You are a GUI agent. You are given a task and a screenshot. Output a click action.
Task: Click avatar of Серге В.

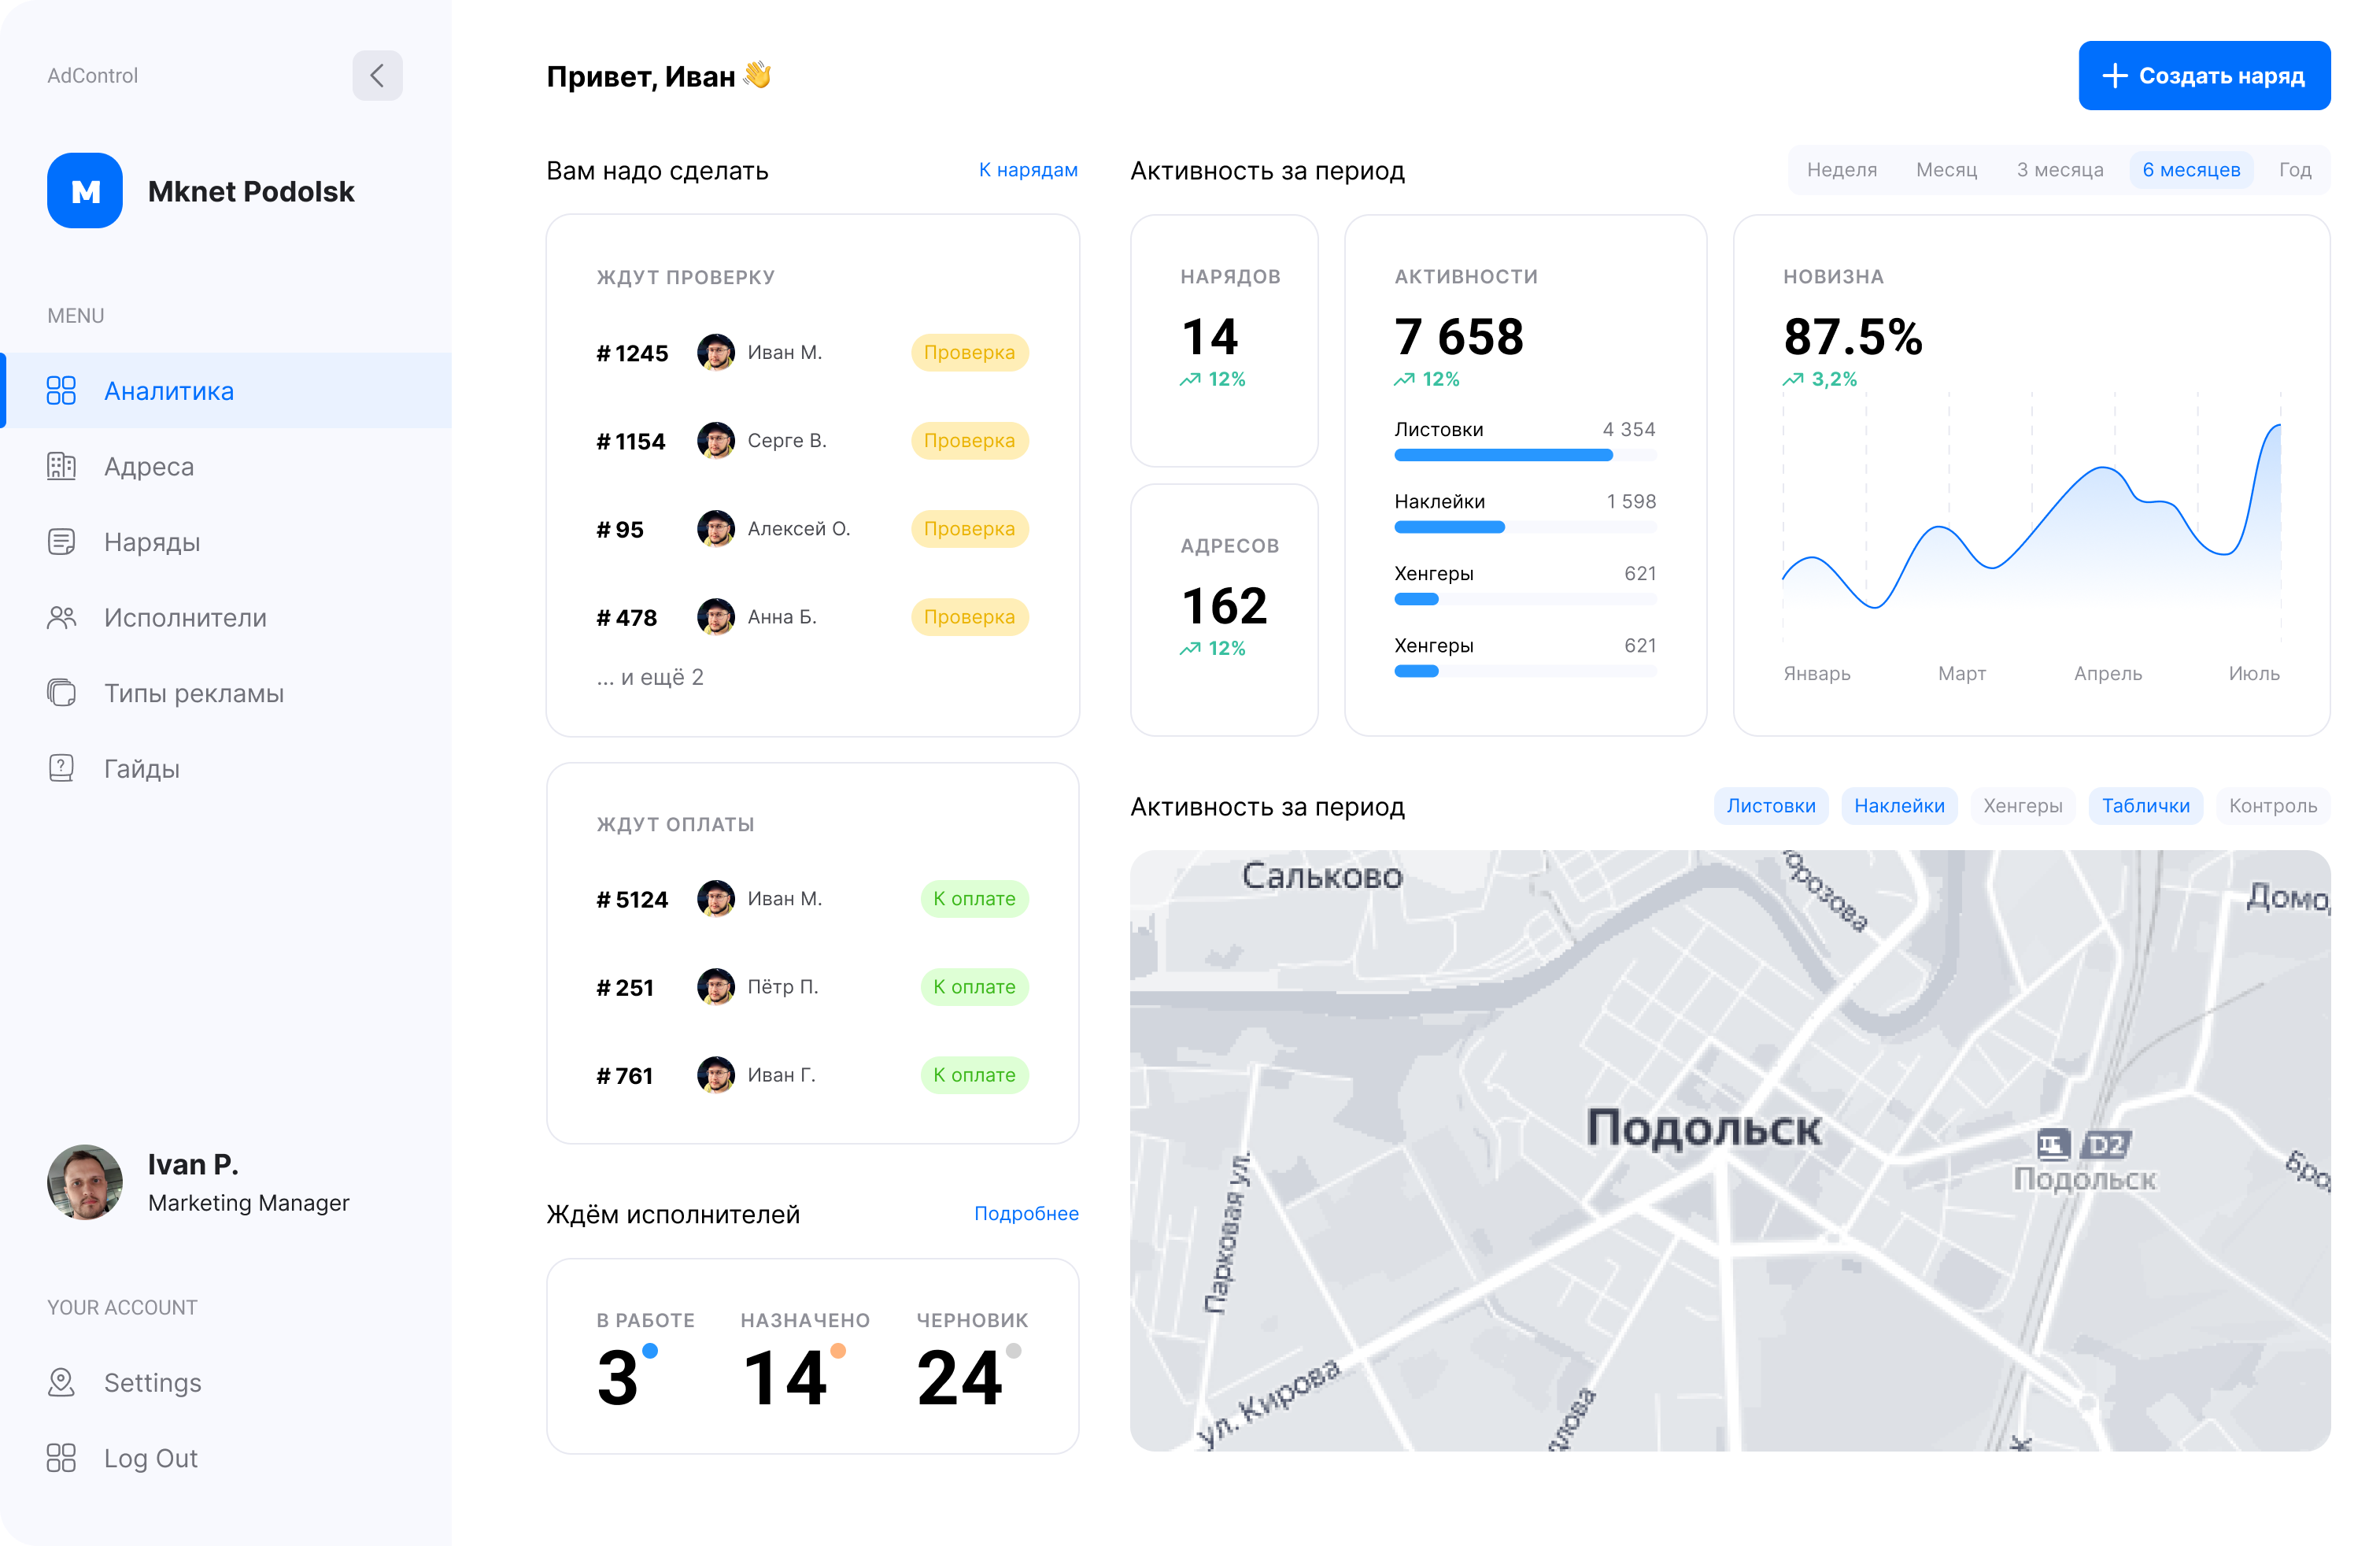716,440
